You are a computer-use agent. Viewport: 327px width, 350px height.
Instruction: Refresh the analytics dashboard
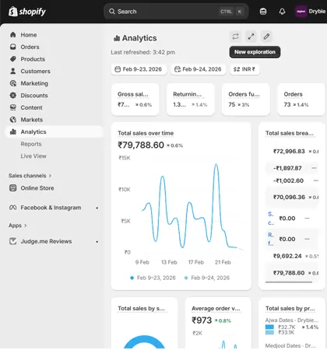[x=235, y=37]
